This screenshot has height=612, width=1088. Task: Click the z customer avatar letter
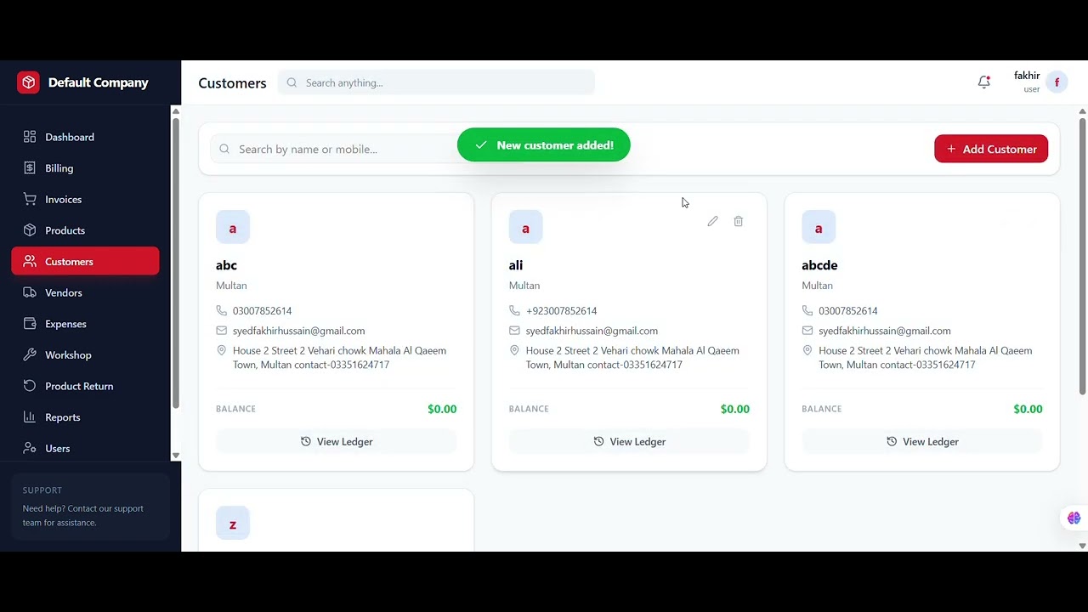[x=232, y=524]
